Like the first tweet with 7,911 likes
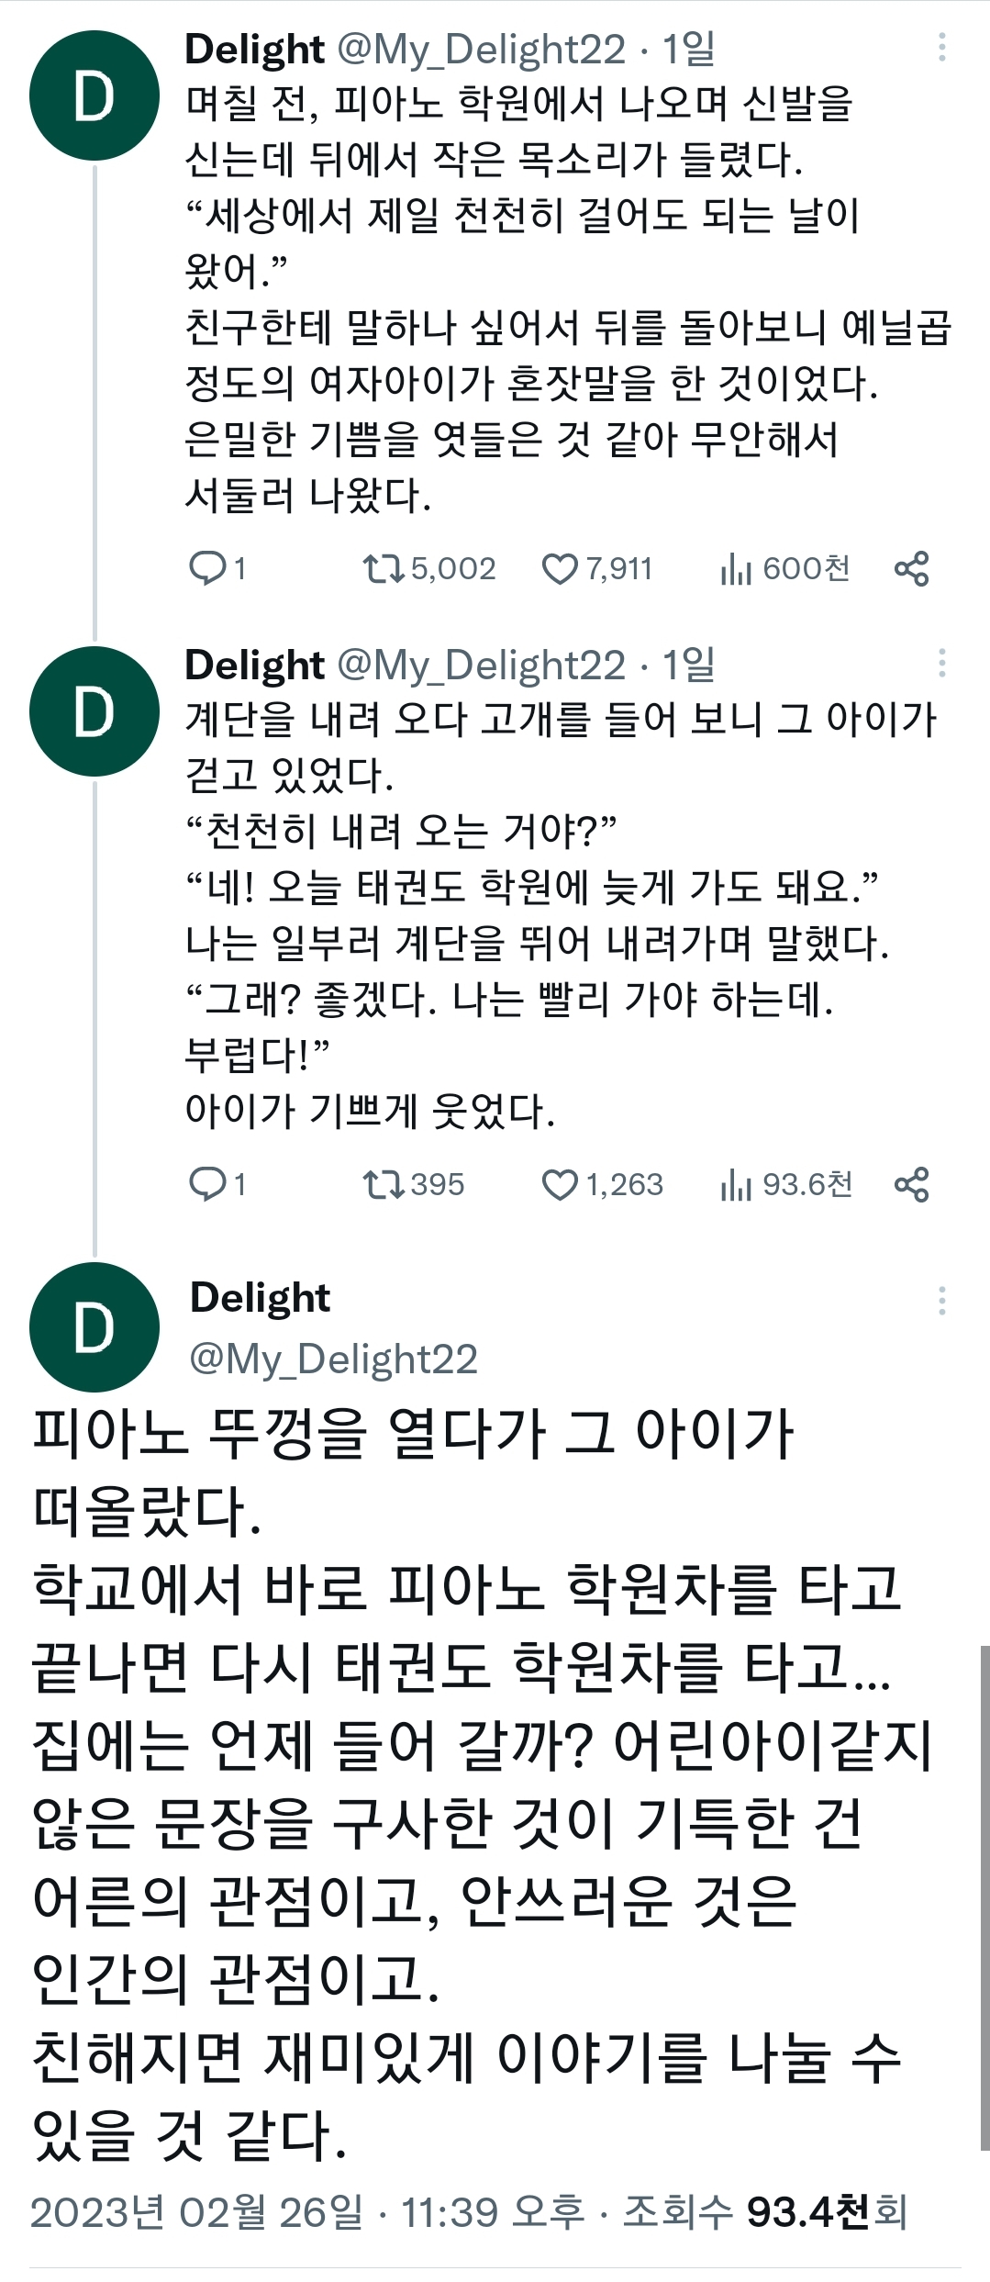This screenshot has height=2282, width=990. (560, 569)
